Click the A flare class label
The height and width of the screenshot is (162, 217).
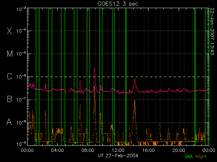(9, 122)
